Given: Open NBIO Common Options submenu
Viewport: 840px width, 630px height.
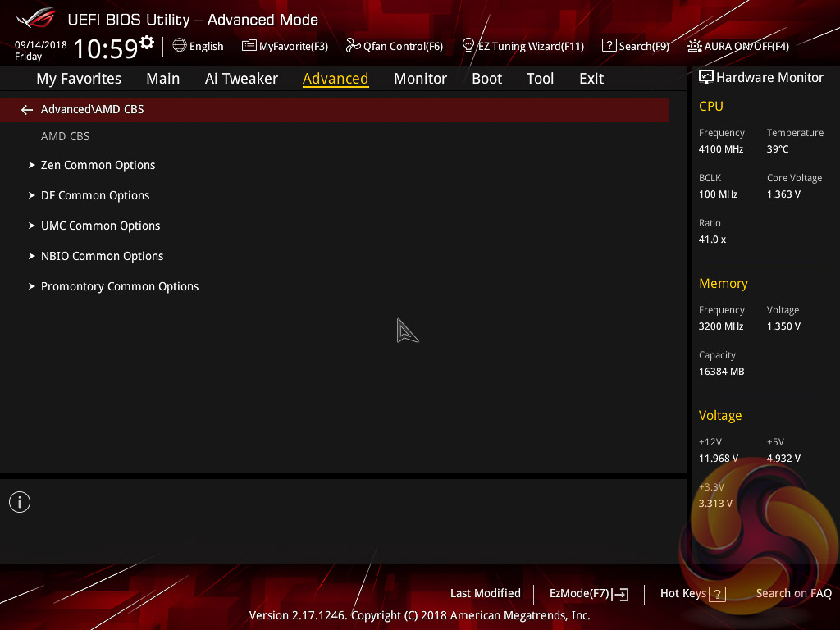Looking at the screenshot, I should 103,256.
